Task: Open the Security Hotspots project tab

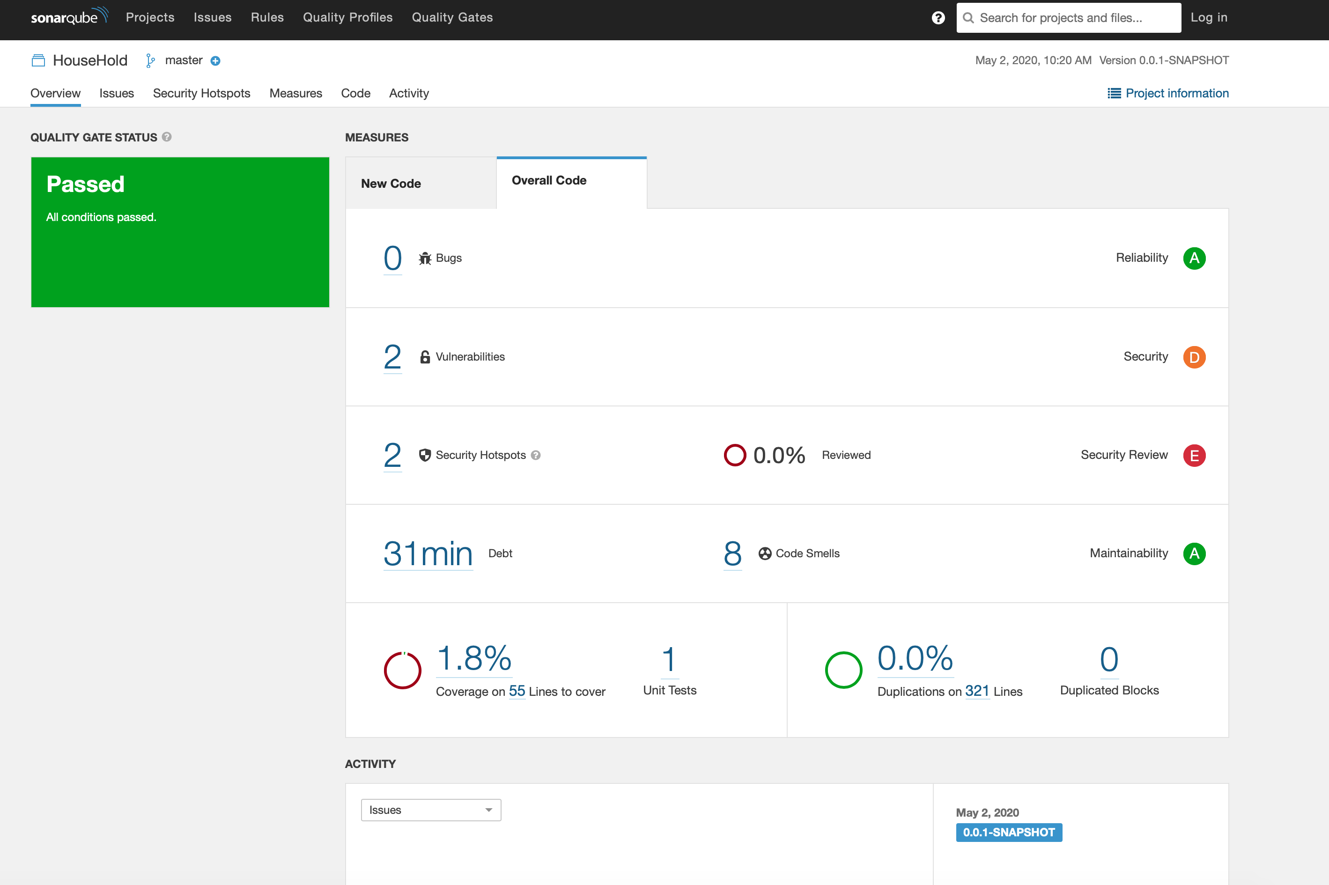Action: click(201, 93)
